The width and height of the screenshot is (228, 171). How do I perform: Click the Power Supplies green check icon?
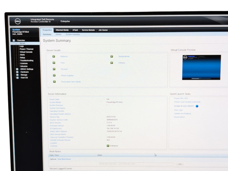click(x=54, y=75)
